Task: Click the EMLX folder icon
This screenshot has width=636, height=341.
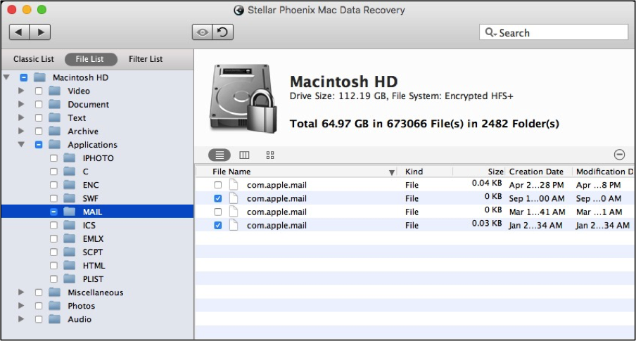Action: pos(70,238)
